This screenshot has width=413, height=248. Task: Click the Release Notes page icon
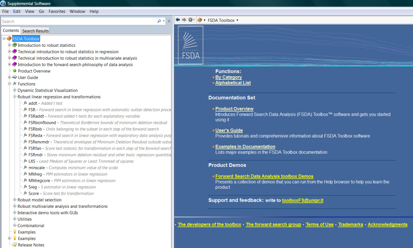(15, 245)
